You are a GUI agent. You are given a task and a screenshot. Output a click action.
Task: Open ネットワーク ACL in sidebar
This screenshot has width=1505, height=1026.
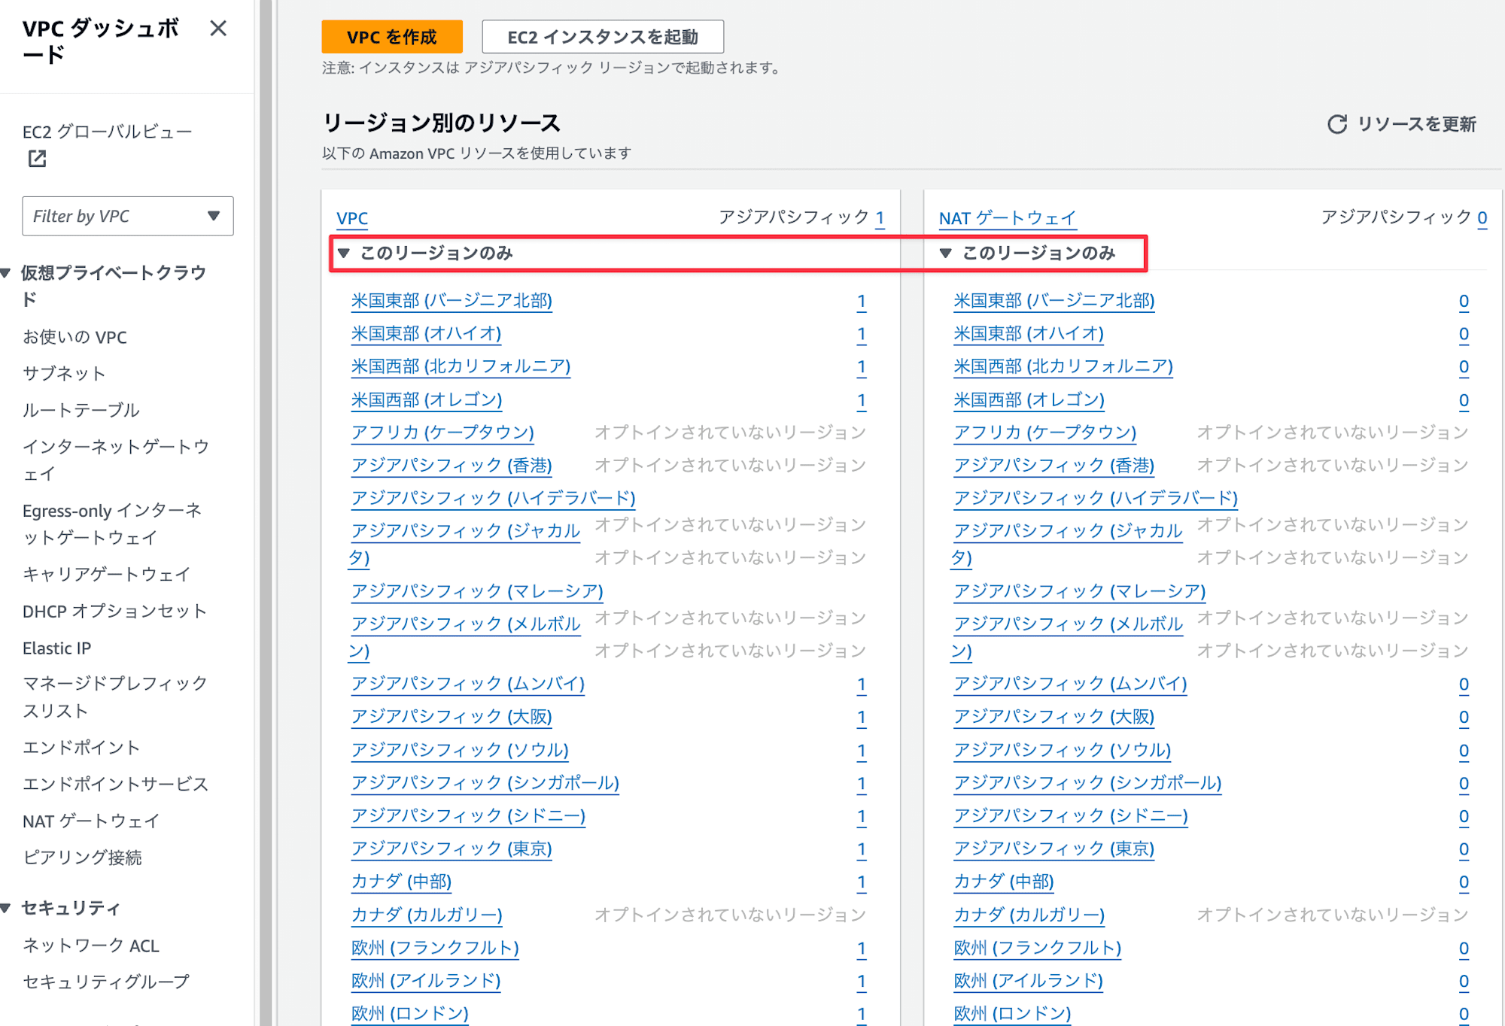coord(91,946)
